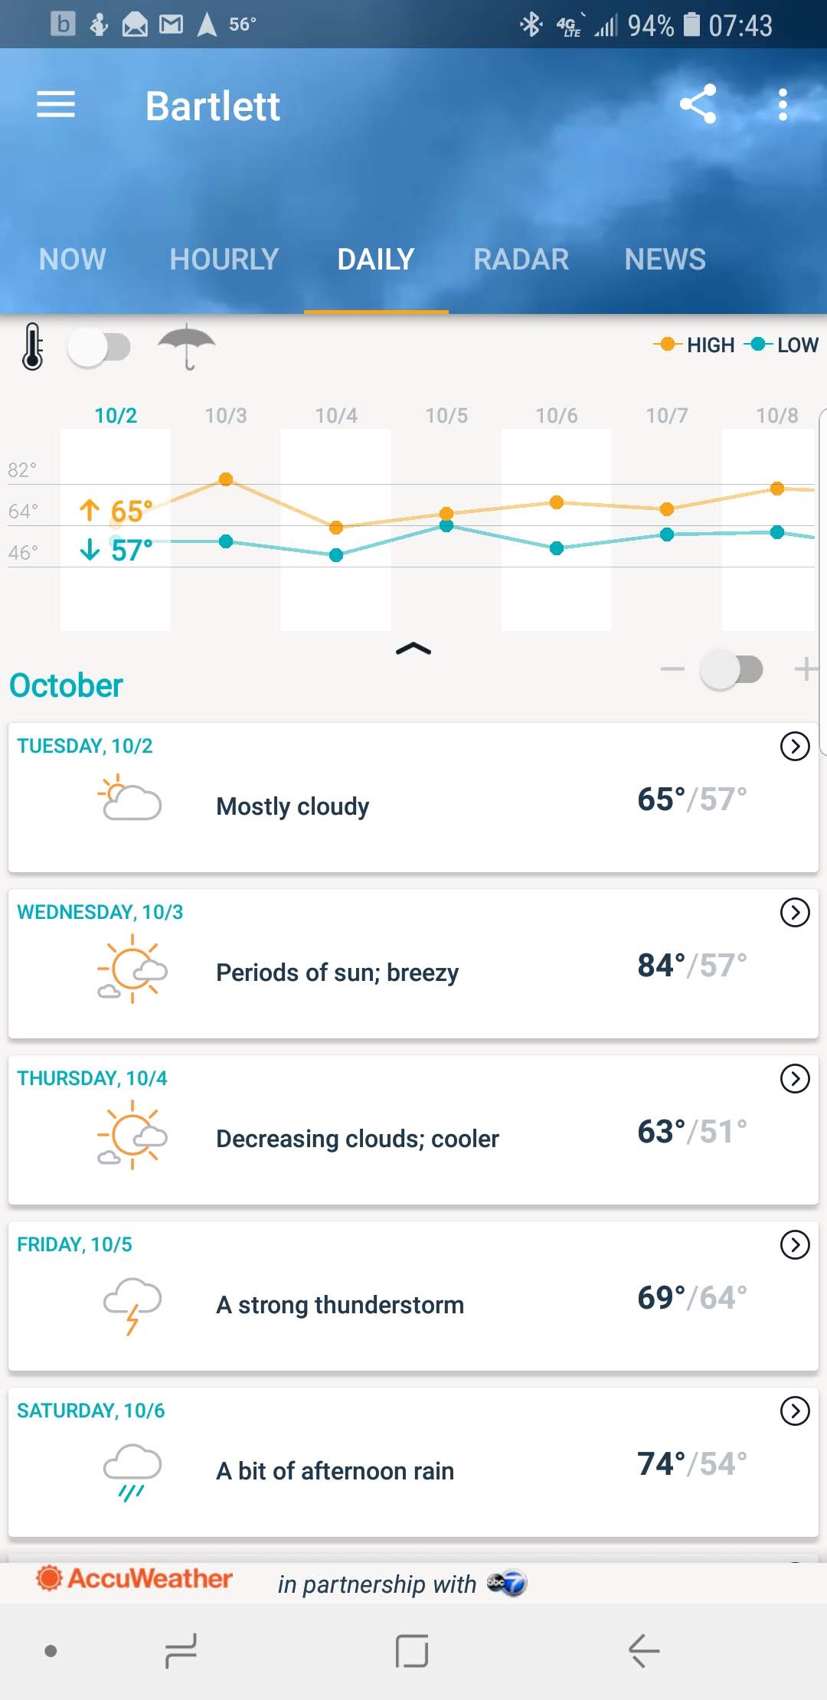Expand Friday 10/5 forecast arrow

pyautogui.click(x=794, y=1244)
